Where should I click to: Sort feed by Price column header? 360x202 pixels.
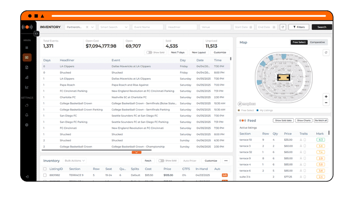tap(288, 134)
